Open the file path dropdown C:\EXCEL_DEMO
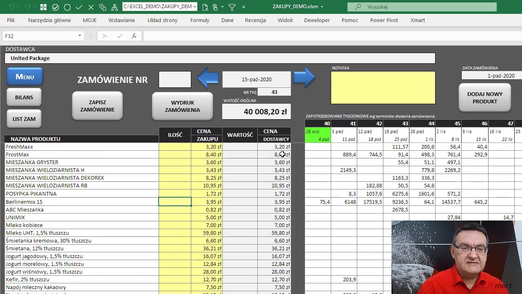Viewport: 522px width, 294px height. pos(195,7)
